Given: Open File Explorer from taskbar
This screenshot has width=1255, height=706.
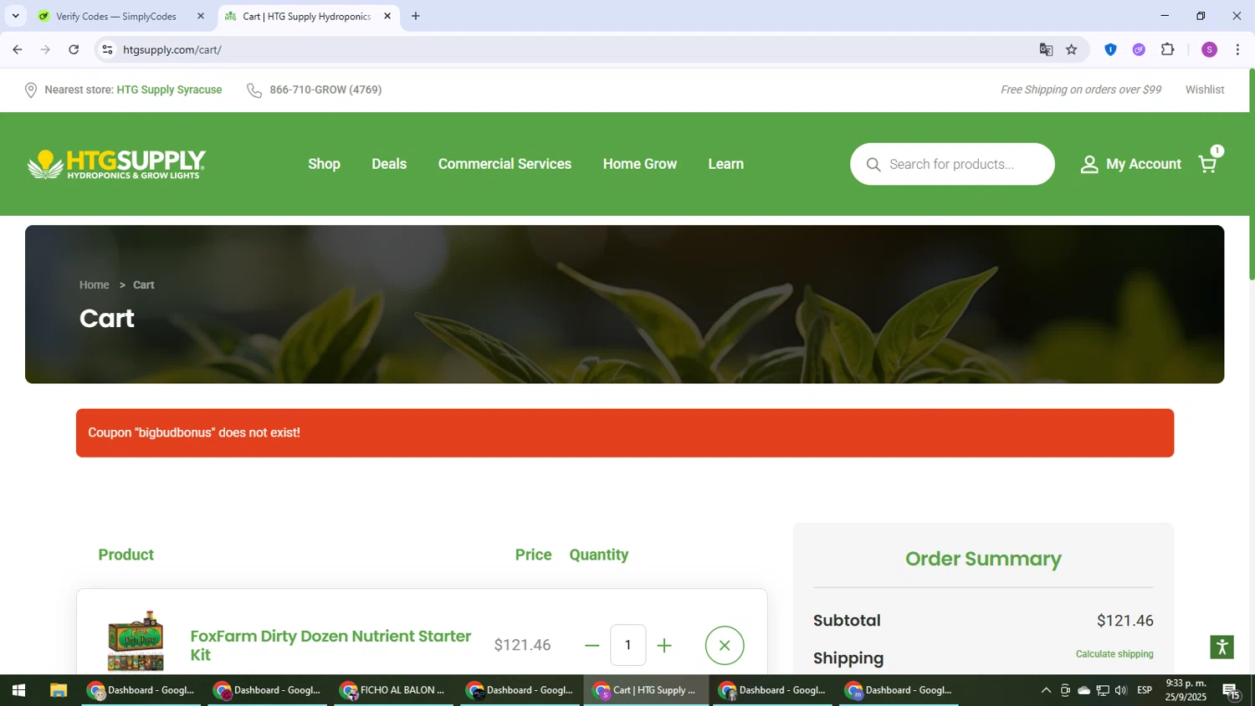Looking at the screenshot, I should (58, 690).
